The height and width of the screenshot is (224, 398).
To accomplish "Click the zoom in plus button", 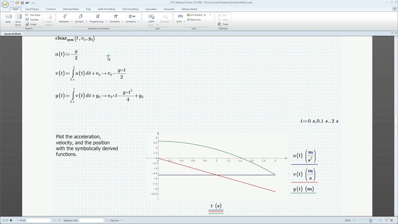I will point(380,220).
